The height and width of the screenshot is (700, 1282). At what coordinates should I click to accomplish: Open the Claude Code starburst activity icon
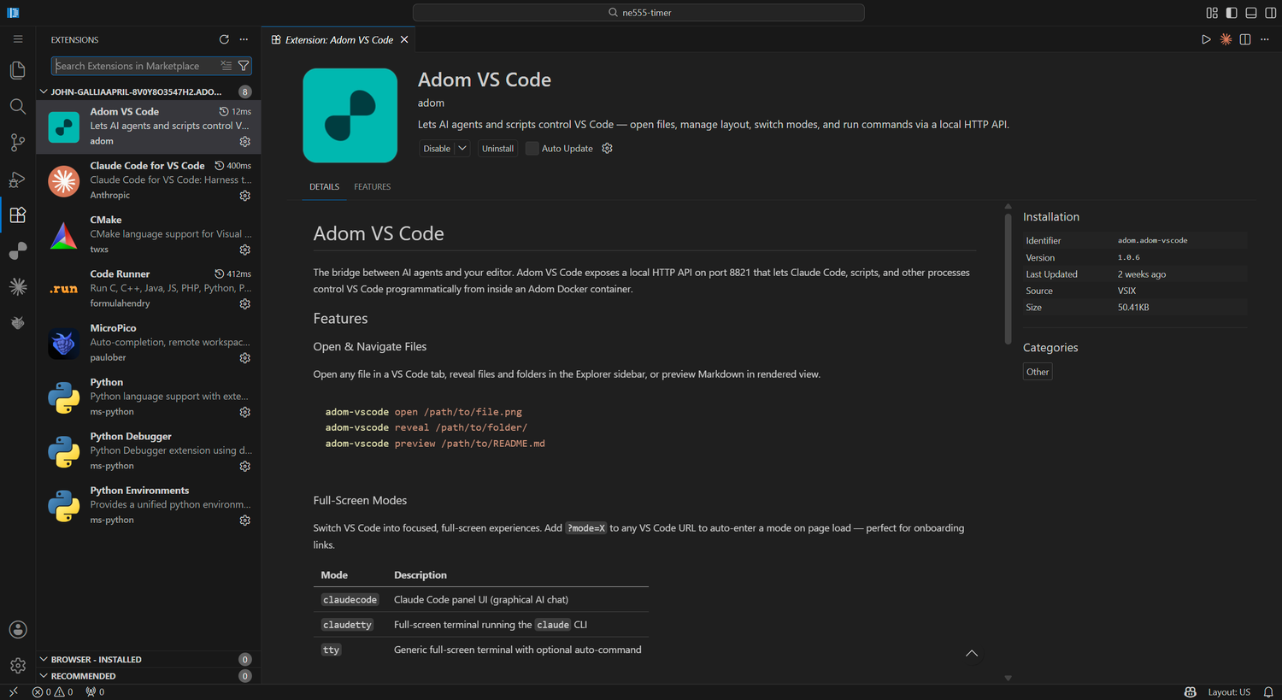pyautogui.click(x=17, y=287)
